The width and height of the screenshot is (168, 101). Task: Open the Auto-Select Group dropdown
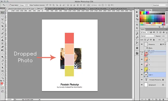point(23,5)
